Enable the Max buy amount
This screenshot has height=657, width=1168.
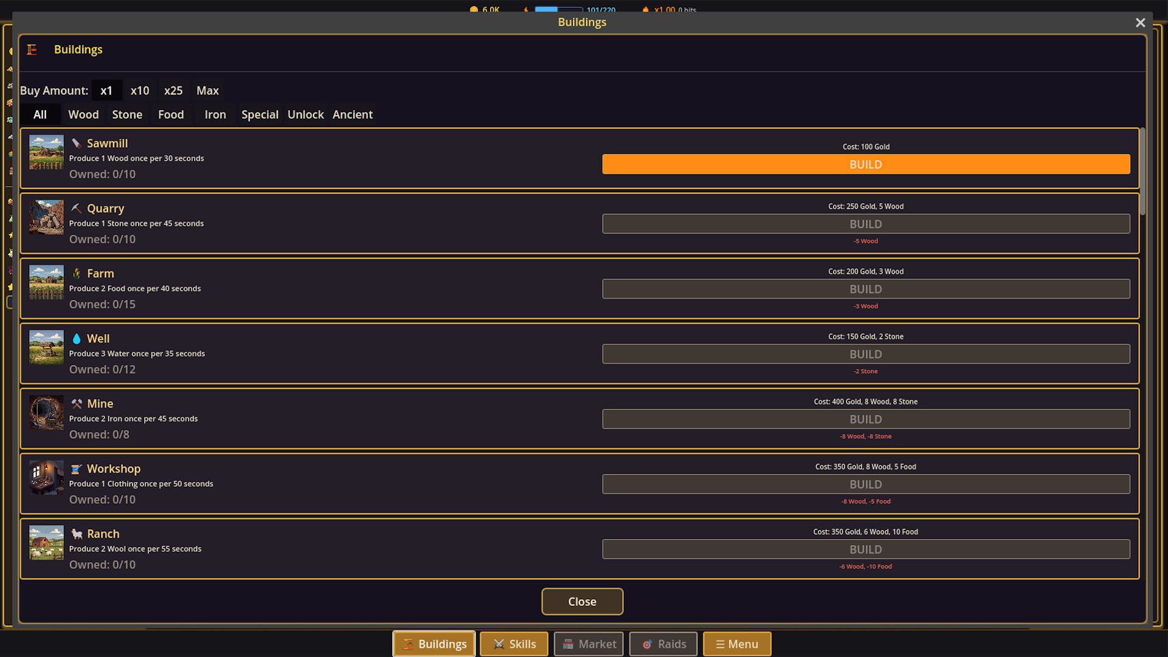(x=207, y=90)
